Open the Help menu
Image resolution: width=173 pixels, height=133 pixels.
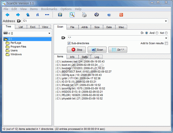(x=78, y=9)
